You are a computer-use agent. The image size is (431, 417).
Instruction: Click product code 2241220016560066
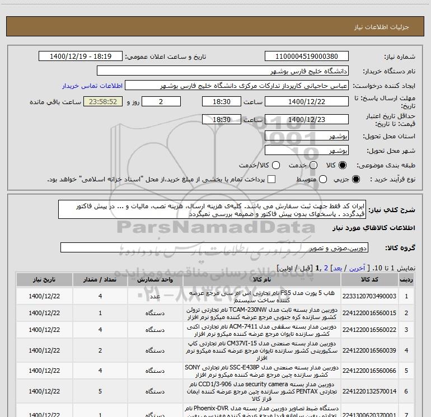[x=369, y=371]
